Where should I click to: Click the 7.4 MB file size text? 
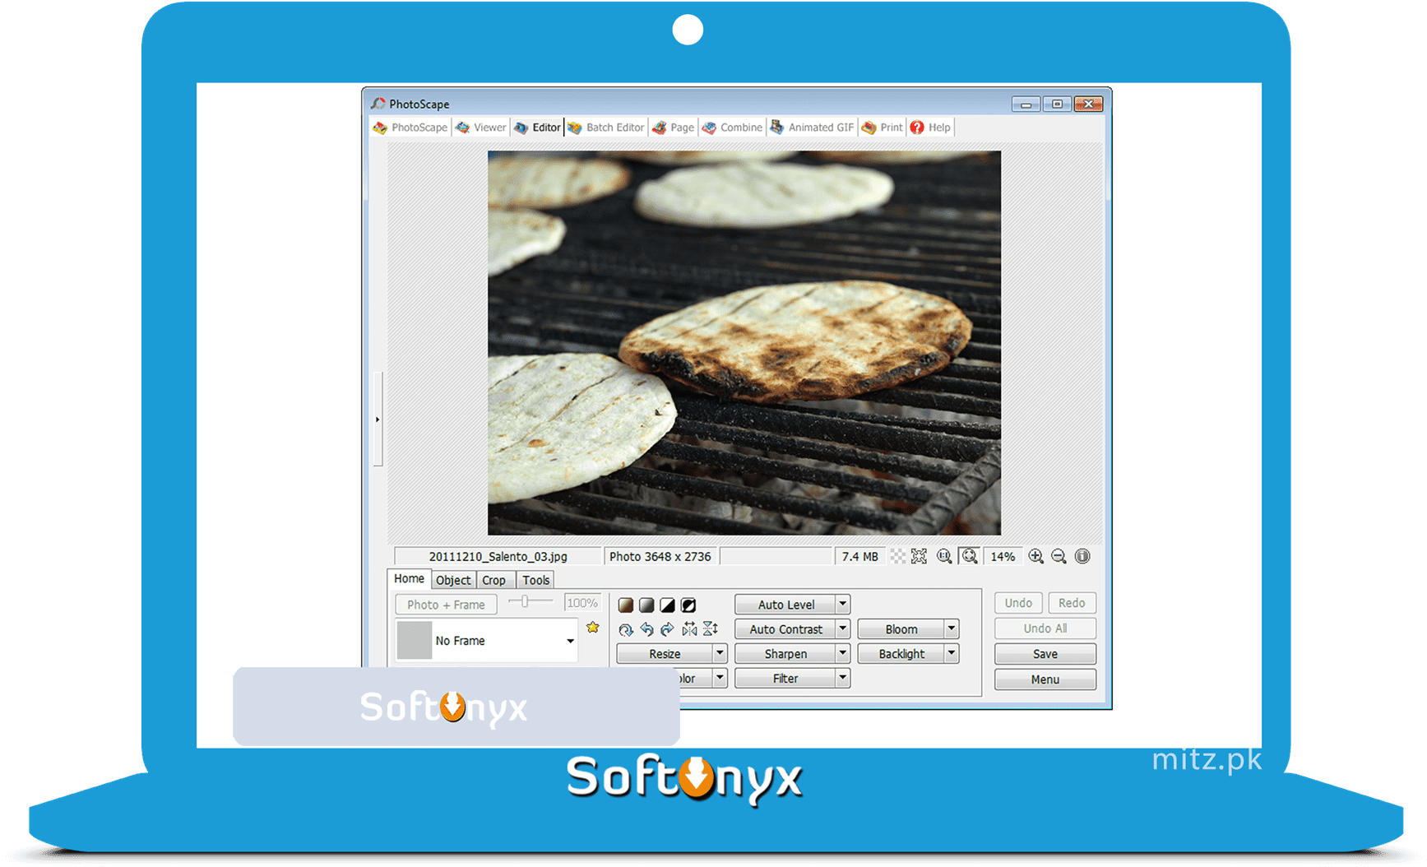859,557
